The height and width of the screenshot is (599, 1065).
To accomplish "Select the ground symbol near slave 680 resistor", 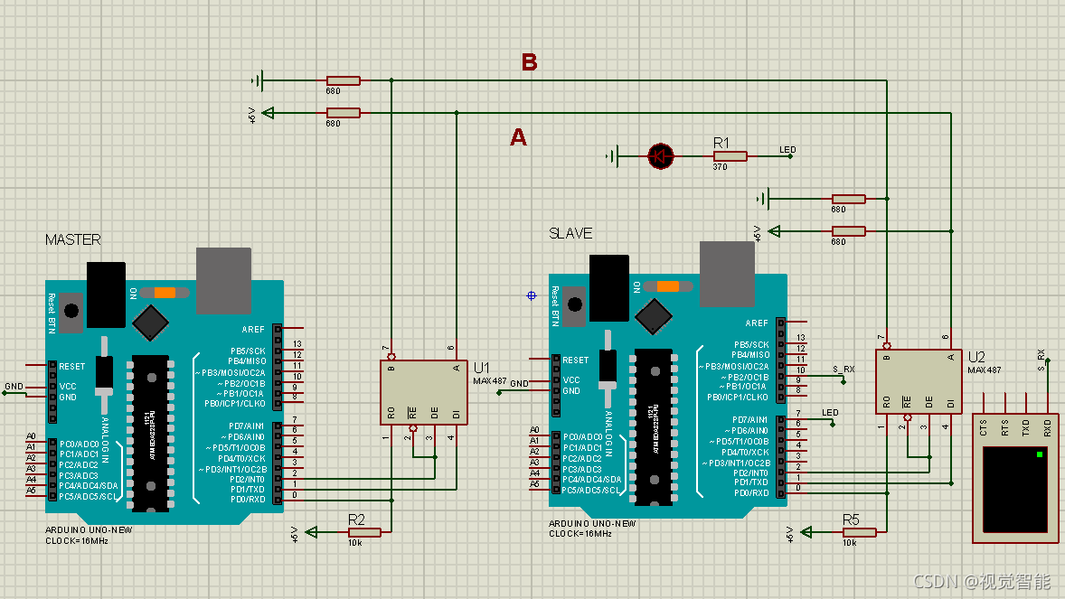I will pyautogui.click(x=763, y=199).
